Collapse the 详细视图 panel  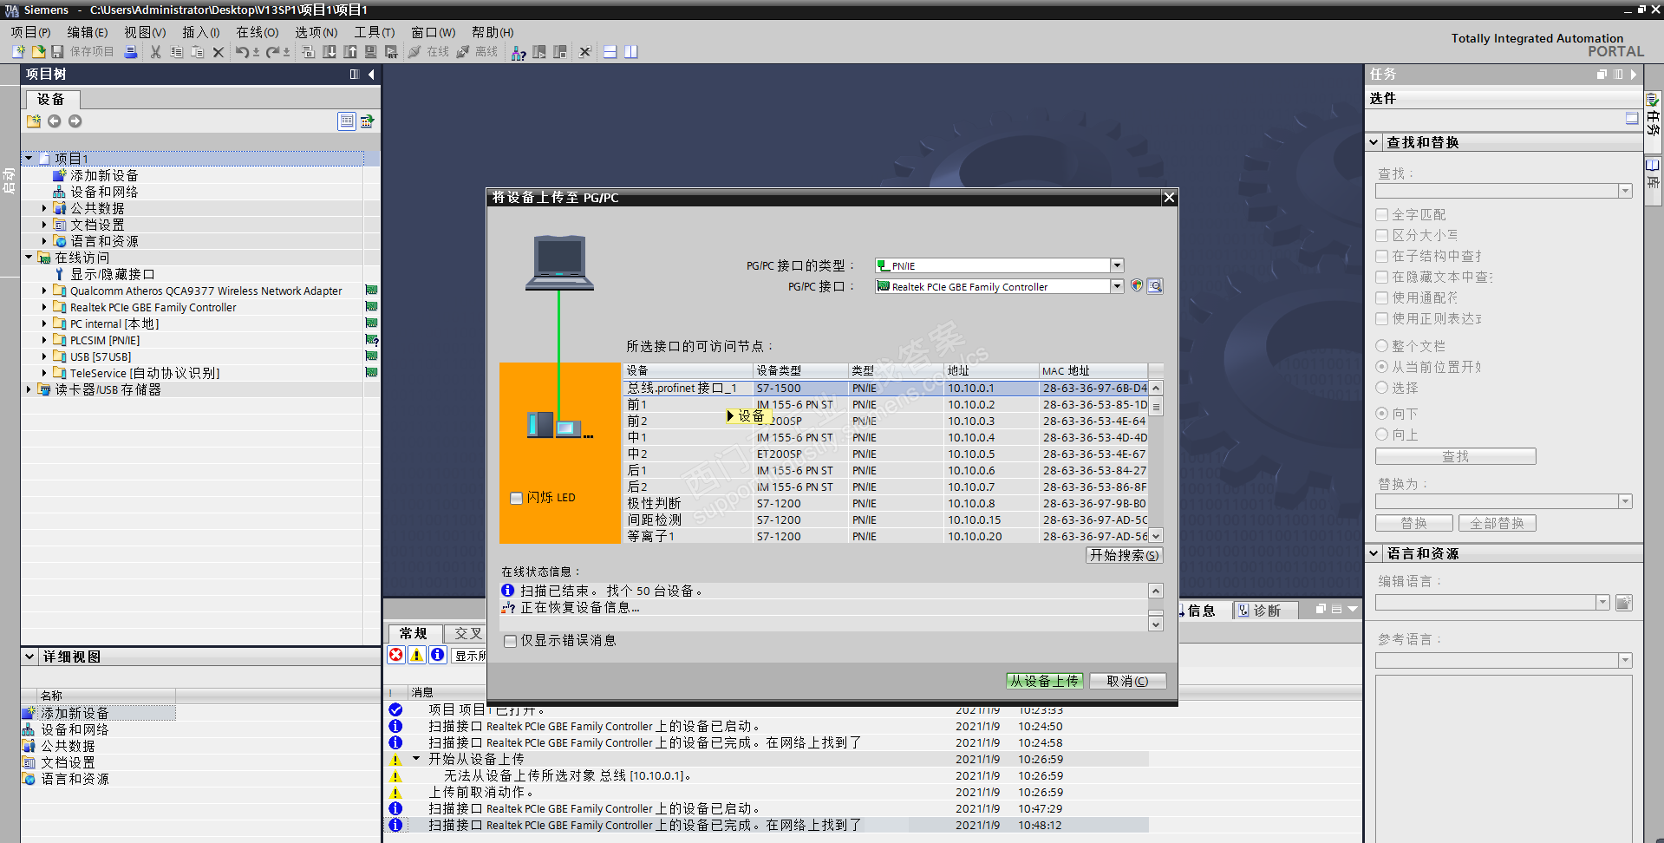29,657
